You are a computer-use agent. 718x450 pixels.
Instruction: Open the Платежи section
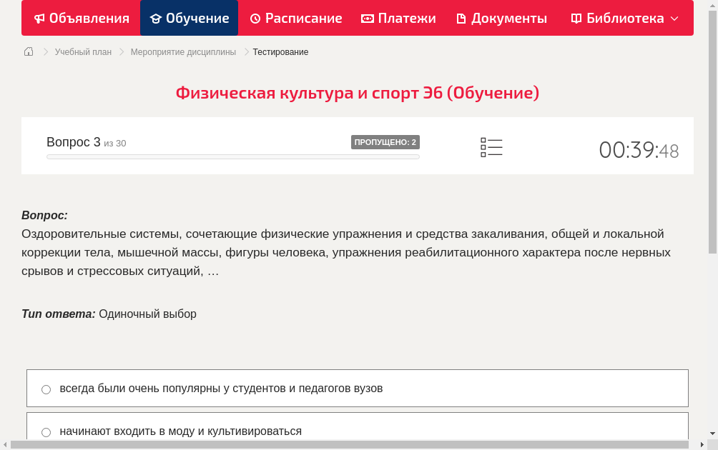[398, 18]
